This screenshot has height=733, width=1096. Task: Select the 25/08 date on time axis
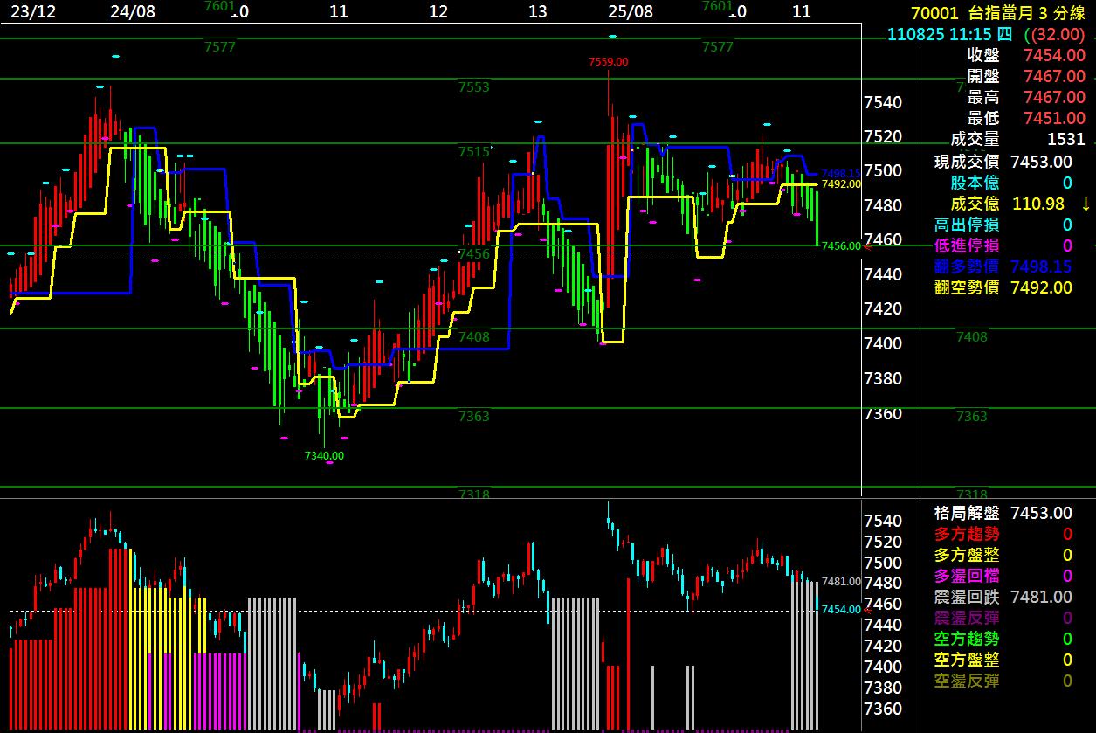tap(631, 12)
